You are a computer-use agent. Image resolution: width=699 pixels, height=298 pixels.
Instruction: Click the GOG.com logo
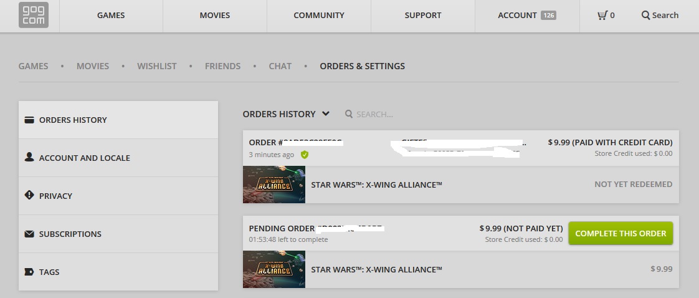point(34,15)
